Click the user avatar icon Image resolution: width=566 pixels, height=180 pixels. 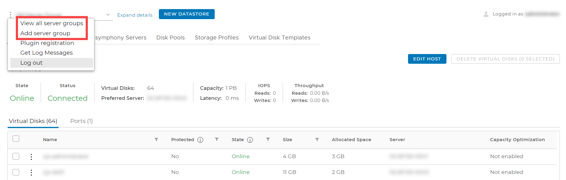coord(486,14)
